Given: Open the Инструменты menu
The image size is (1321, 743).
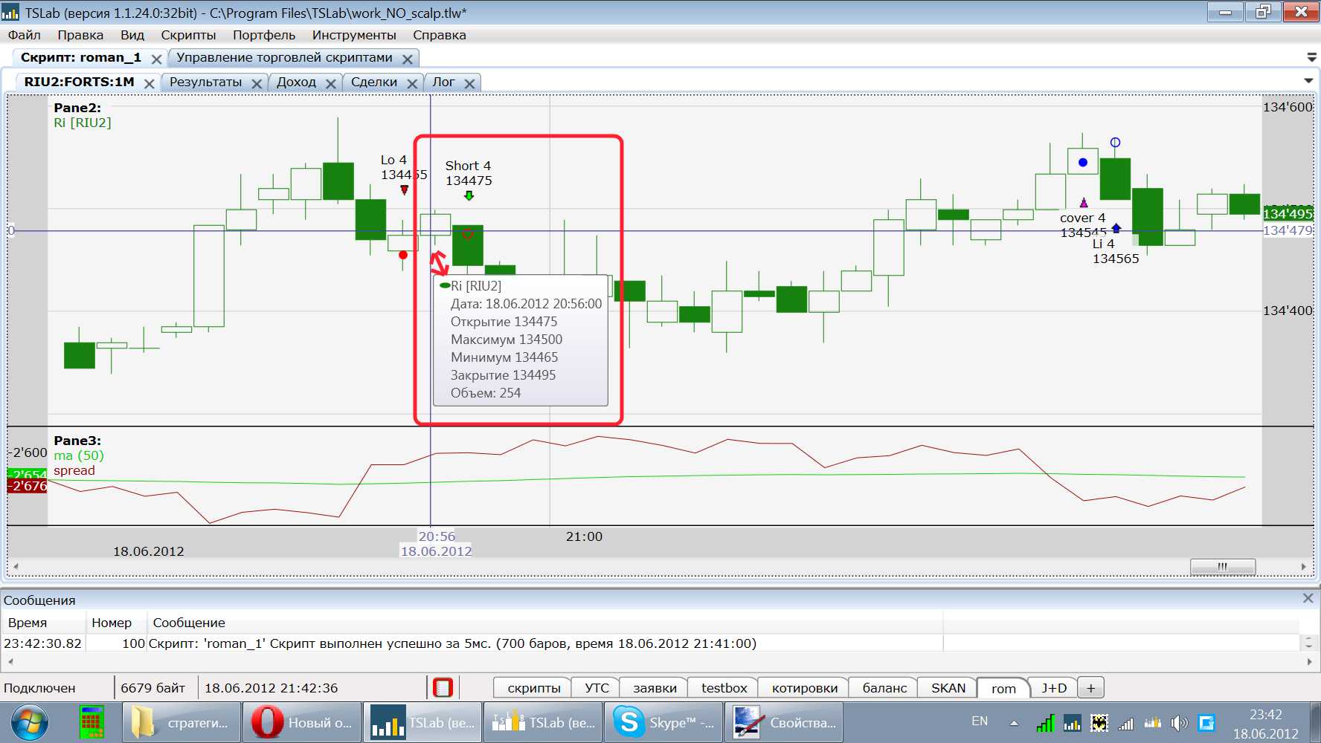Looking at the screenshot, I should (354, 35).
